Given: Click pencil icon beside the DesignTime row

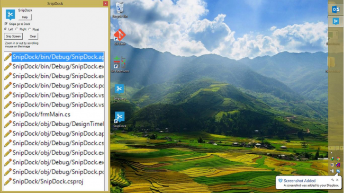Looking at the screenshot, I should coord(8,124).
